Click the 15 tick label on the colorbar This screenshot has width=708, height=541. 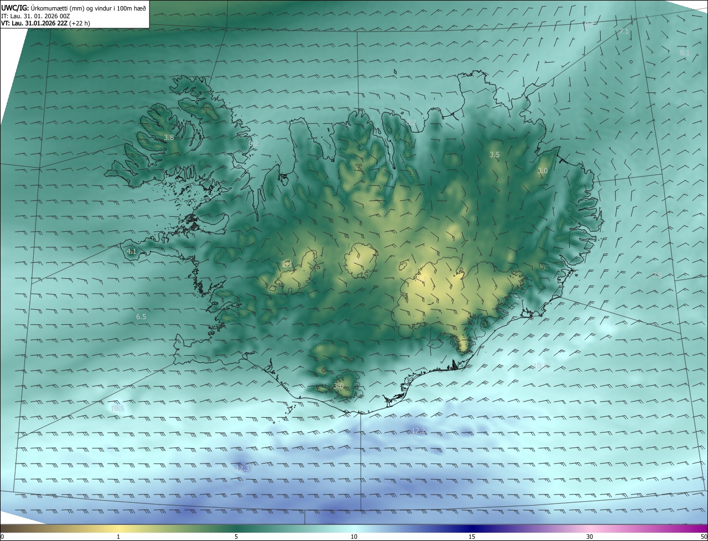click(472, 537)
